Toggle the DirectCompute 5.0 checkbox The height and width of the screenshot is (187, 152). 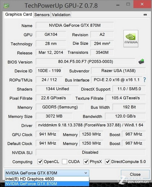pyautogui.click(x=107, y=162)
